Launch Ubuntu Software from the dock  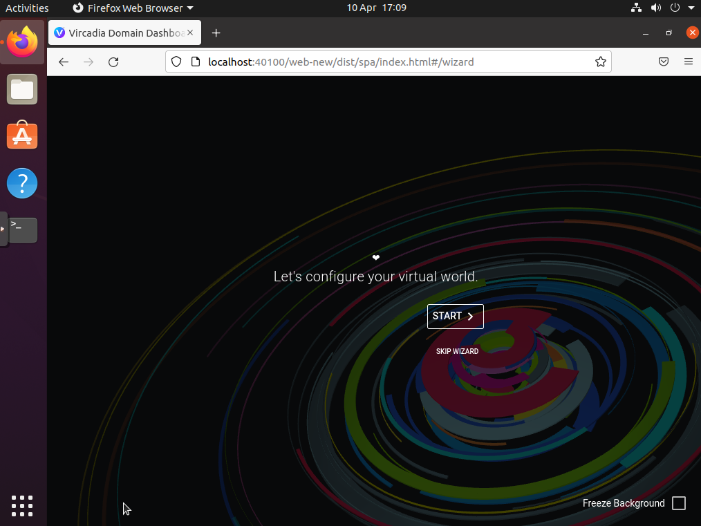click(22, 135)
